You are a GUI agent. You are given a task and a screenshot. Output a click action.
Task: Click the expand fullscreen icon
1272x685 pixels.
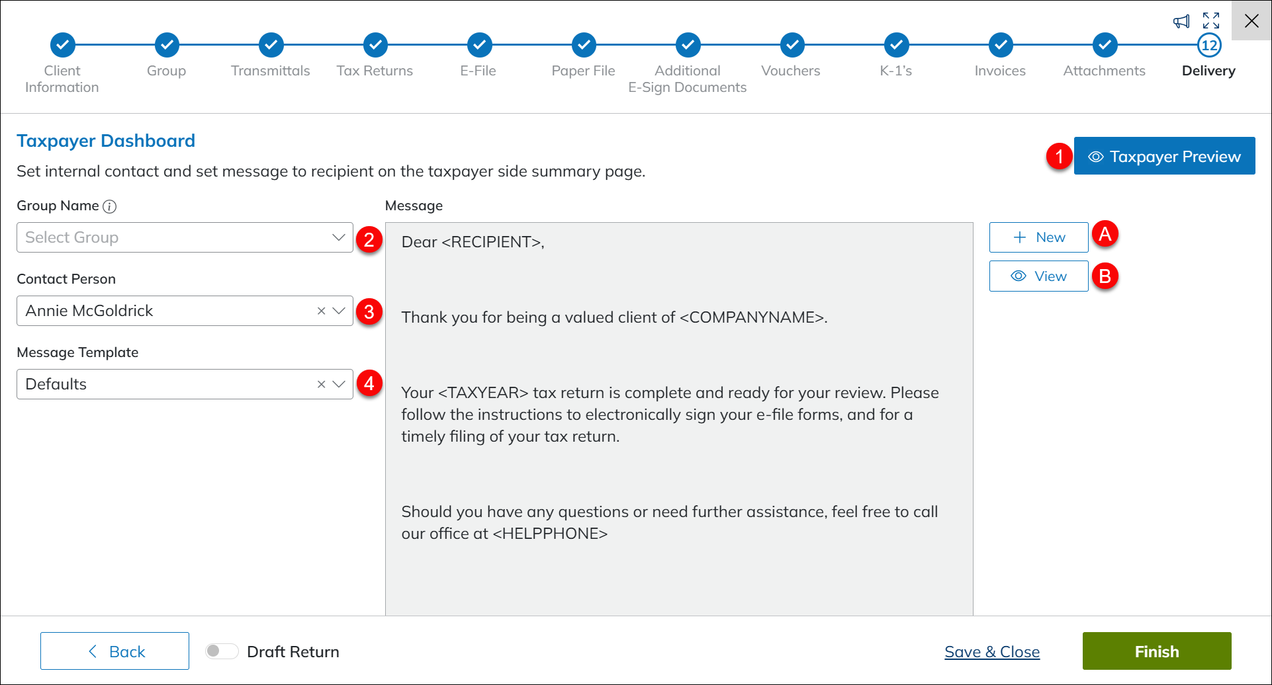click(1211, 20)
